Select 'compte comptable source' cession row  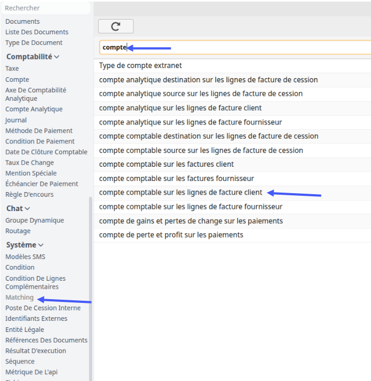point(232,150)
